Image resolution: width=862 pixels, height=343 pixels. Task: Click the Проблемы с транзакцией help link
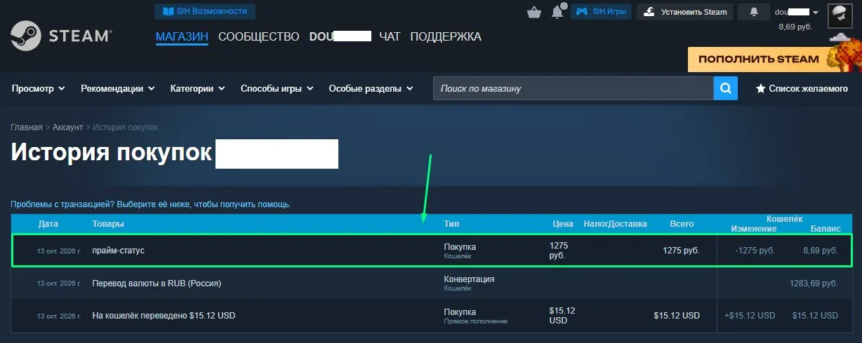pyautogui.click(x=151, y=204)
